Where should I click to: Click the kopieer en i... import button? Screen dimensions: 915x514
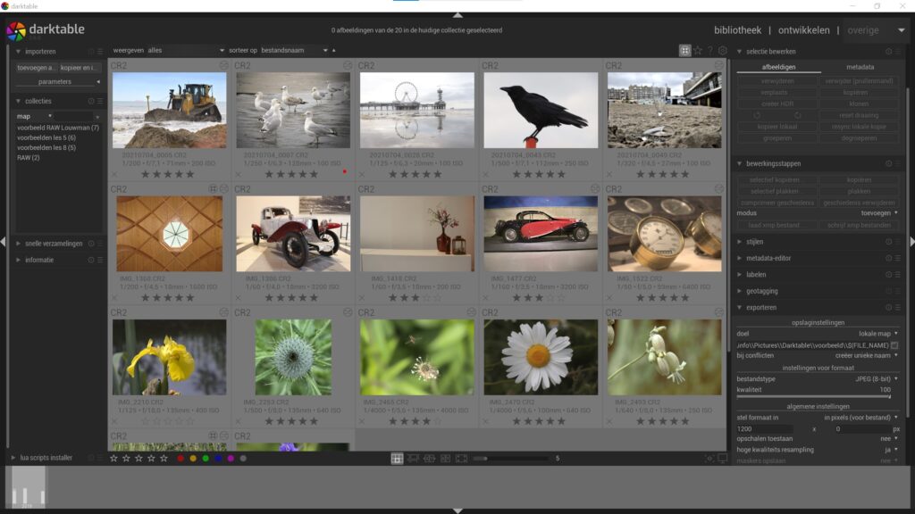tap(80, 68)
